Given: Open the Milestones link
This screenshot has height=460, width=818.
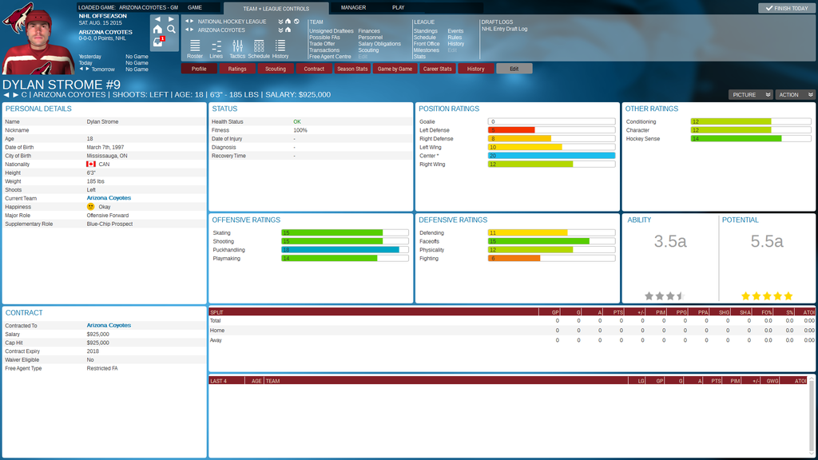Looking at the screenshot, I should tap(427, 50).
